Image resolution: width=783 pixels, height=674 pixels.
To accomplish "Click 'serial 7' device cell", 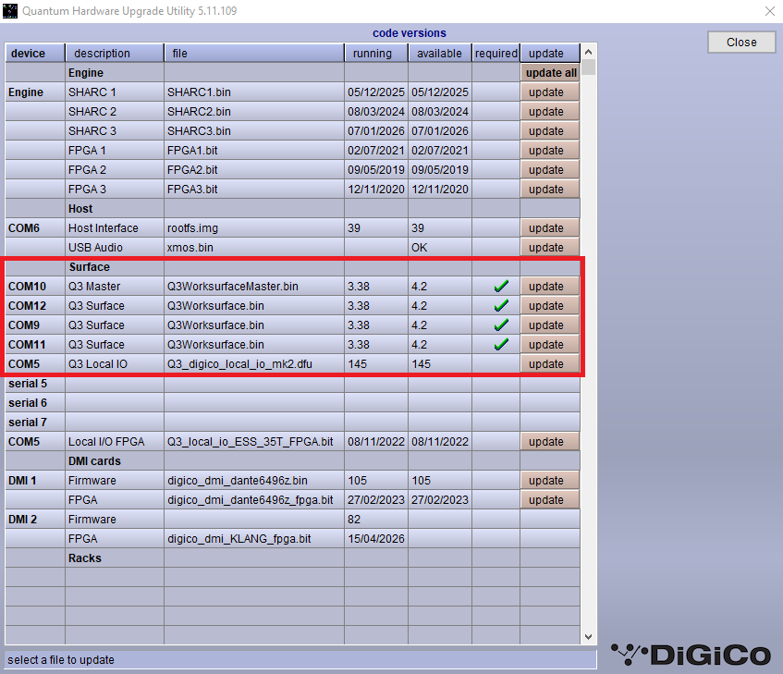I will coord(35,423).
